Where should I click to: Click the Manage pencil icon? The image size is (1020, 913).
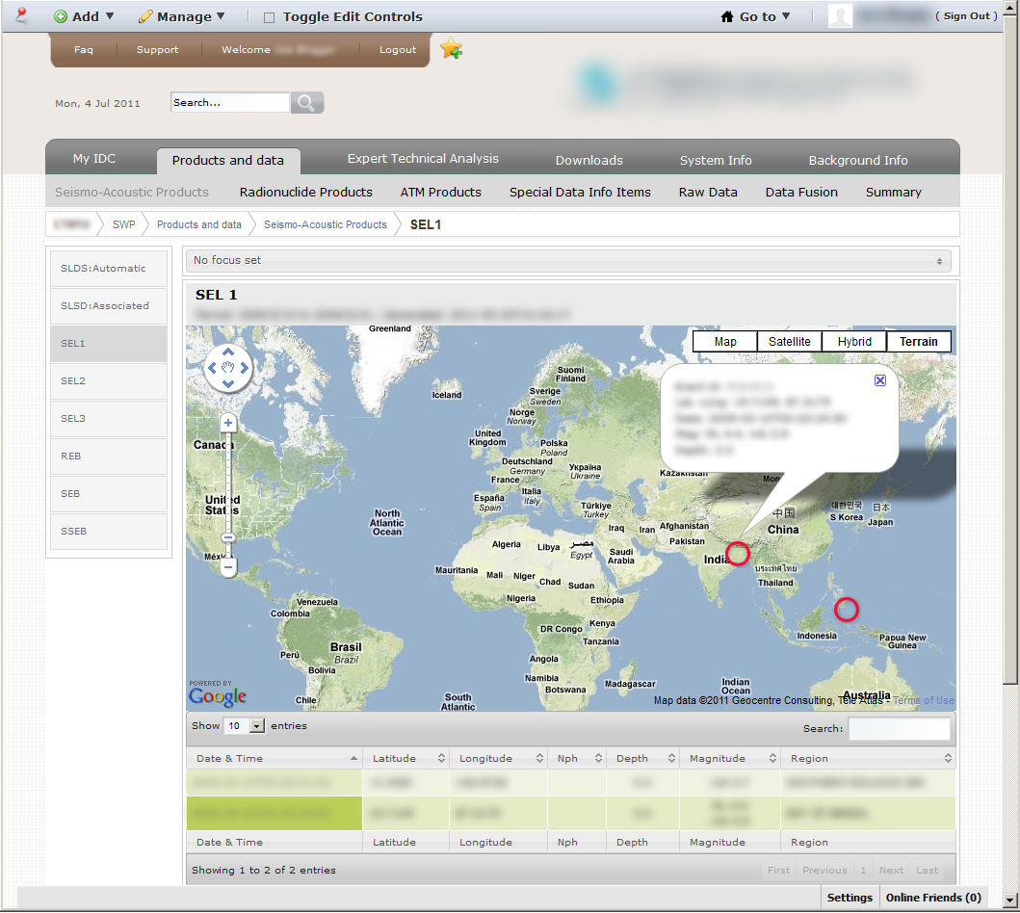point(145,17)
